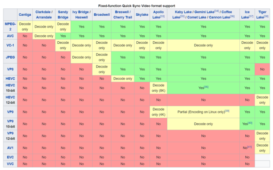
Task: Select the 'Yes' cell for Skylake HEVC
Action: coord(142,79)
